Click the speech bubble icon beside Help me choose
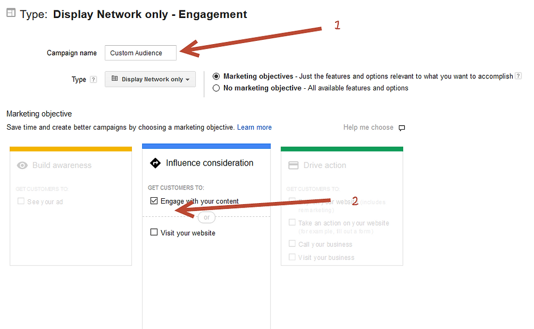The height and width of the screenshot is (329, 534). 402,127
